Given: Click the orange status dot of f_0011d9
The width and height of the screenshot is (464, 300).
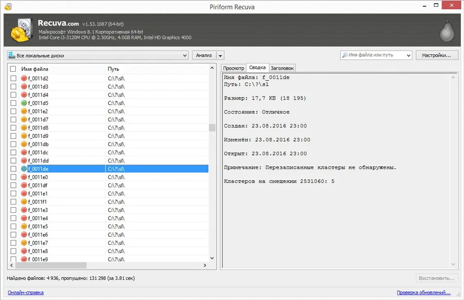Looking at the screenshot, I should tap(24, 136).
